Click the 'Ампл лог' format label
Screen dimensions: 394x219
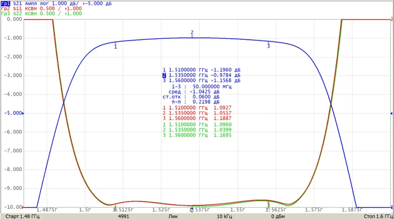click(37, 3)
